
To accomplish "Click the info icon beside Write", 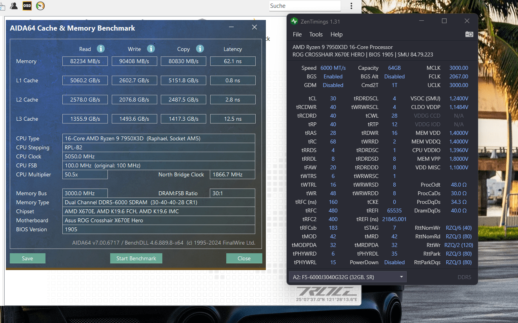I will coord(151,49).
